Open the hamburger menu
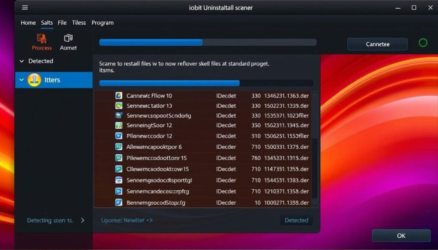438x250 pixels. click(25, 8)
